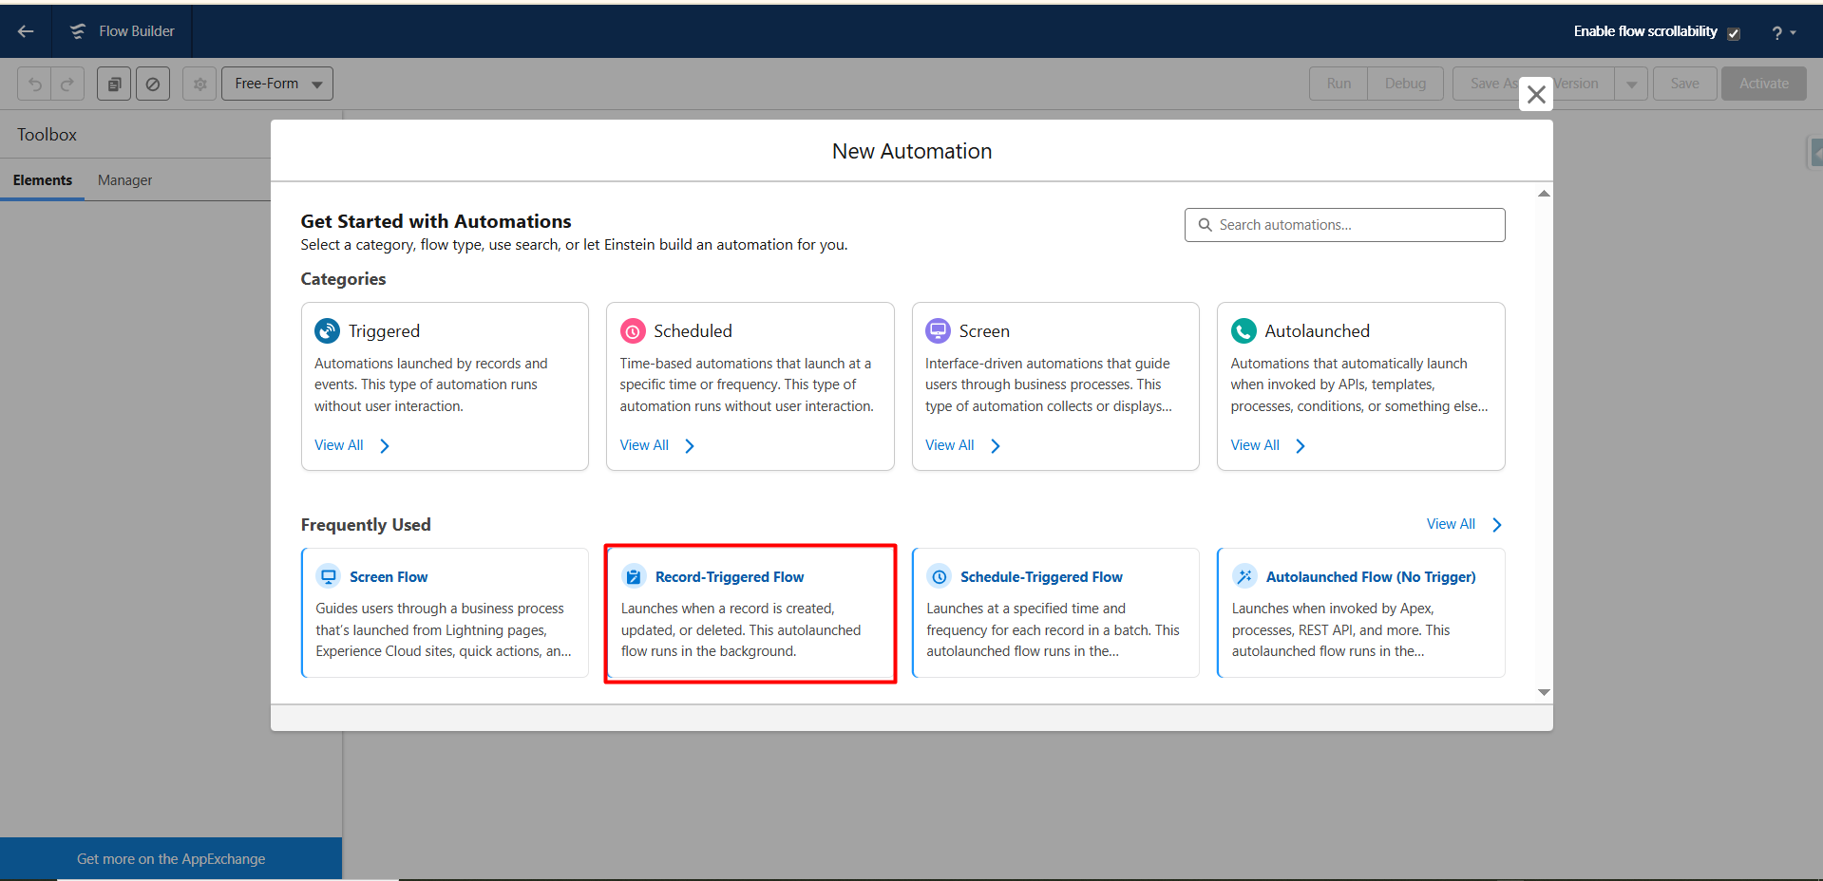This screenshot has width=1823, height=881.
Task: Toggle Enable flow scrollability checkbox
Action: pos(1734,33)
